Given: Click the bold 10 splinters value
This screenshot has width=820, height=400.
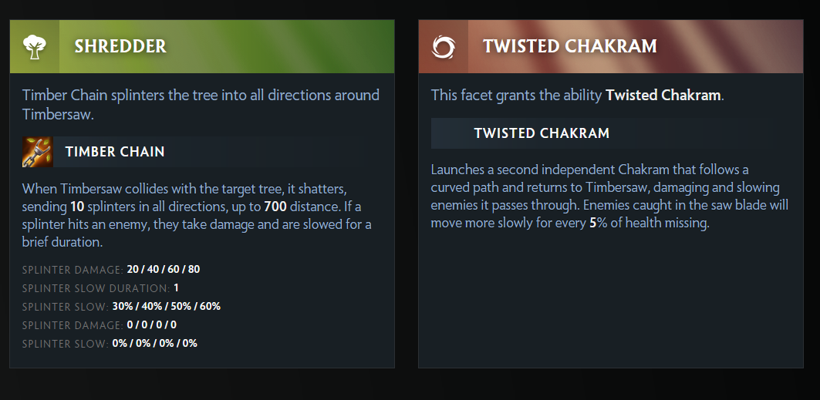Looking at the screenshot, I should [76, 207].
